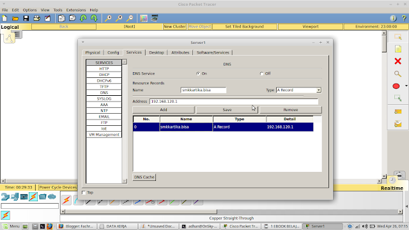This screenshot has height=230, width=409.
Task: Choose the Connections lightning category
Action: (33, 197)
